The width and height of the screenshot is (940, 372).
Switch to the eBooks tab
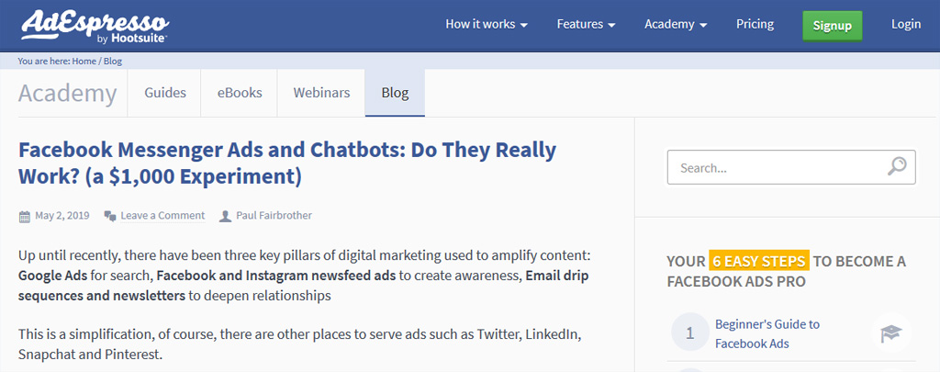[x=240, y=93]
